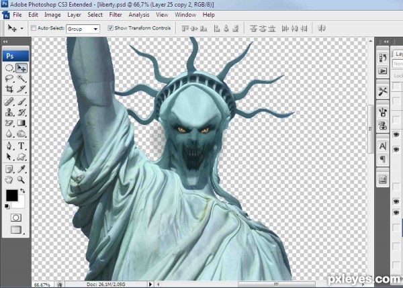Open the Tool Presets panel icon
Image resolution: width=403 pixels, height=288 pixels.
click(x=382, y=91)
